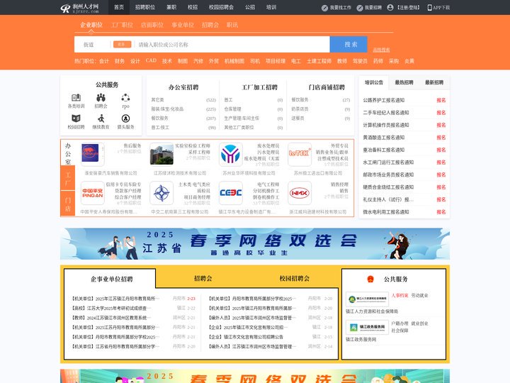Open 招聘职位 in the top navigation
The width and height of the screenshot is (510, 383).
pyautogui.click(x=145, y=7)
